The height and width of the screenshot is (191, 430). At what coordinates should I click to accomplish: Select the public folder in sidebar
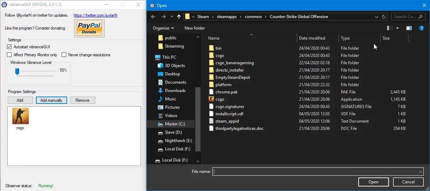171,38
